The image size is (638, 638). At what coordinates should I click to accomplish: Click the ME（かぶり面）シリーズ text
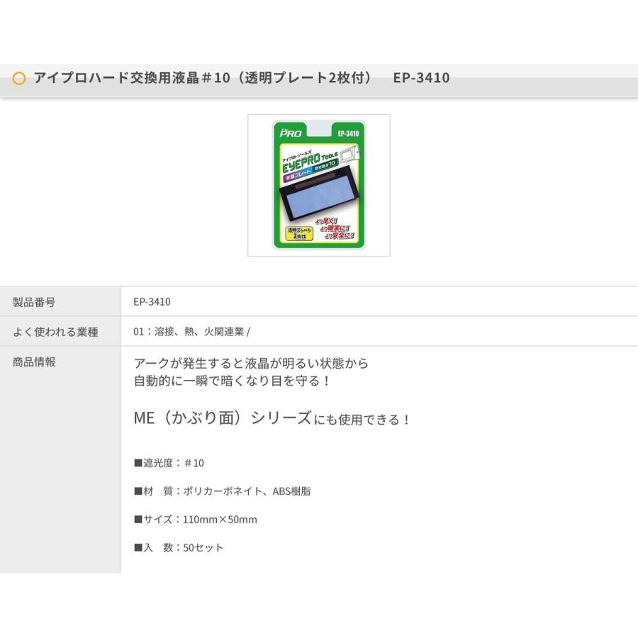[x=222, y=418]
